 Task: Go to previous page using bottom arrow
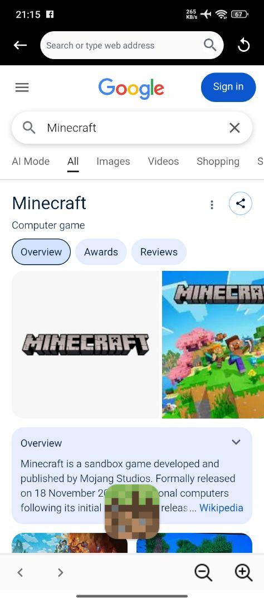(x=21, y=573)
